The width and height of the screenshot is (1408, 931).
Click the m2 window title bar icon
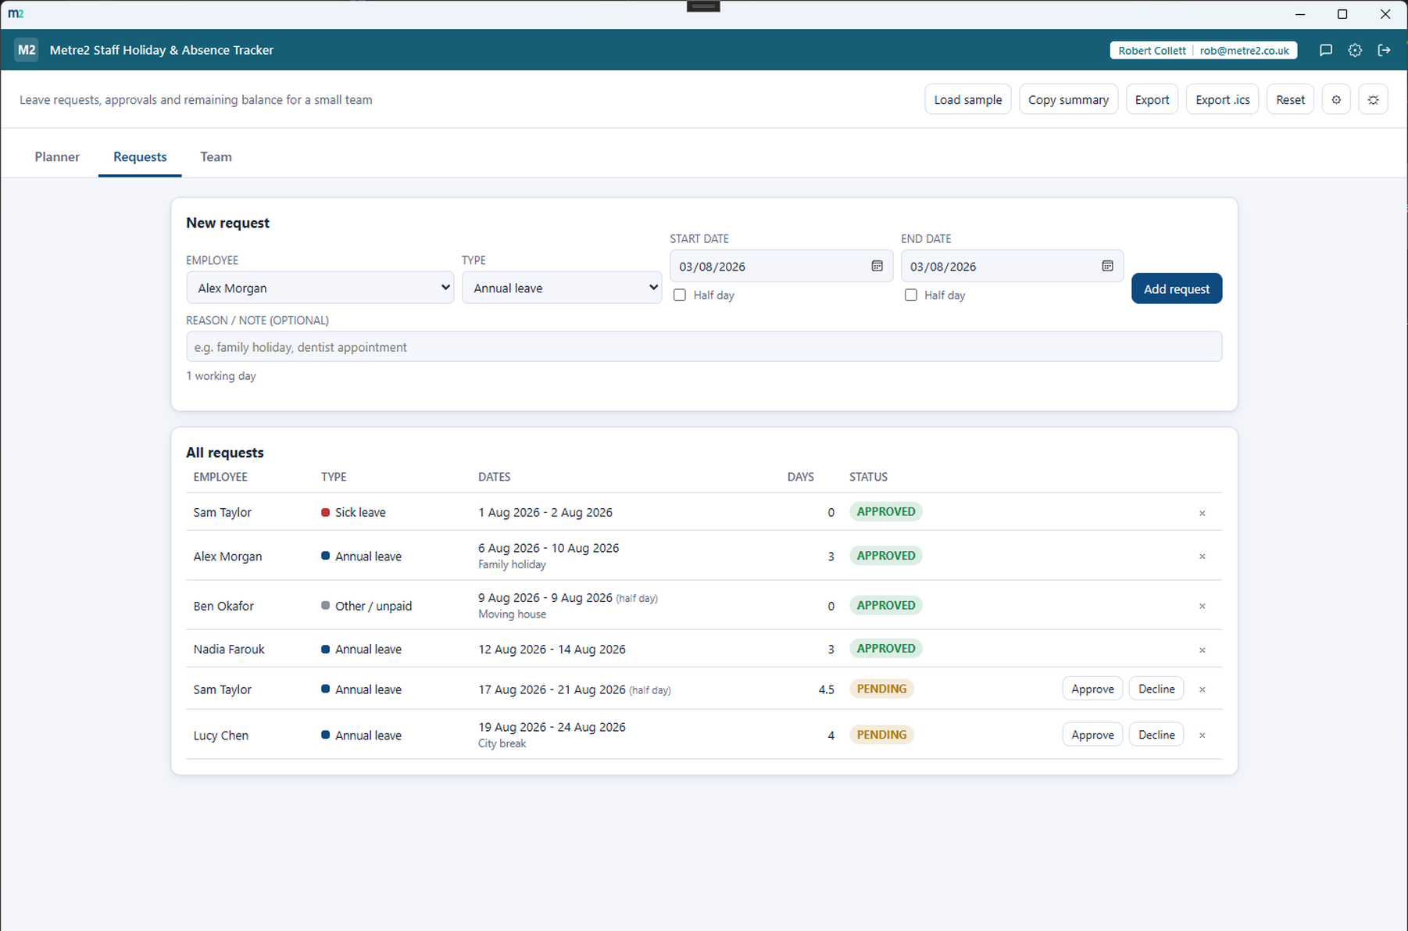[x=16, y=14]
